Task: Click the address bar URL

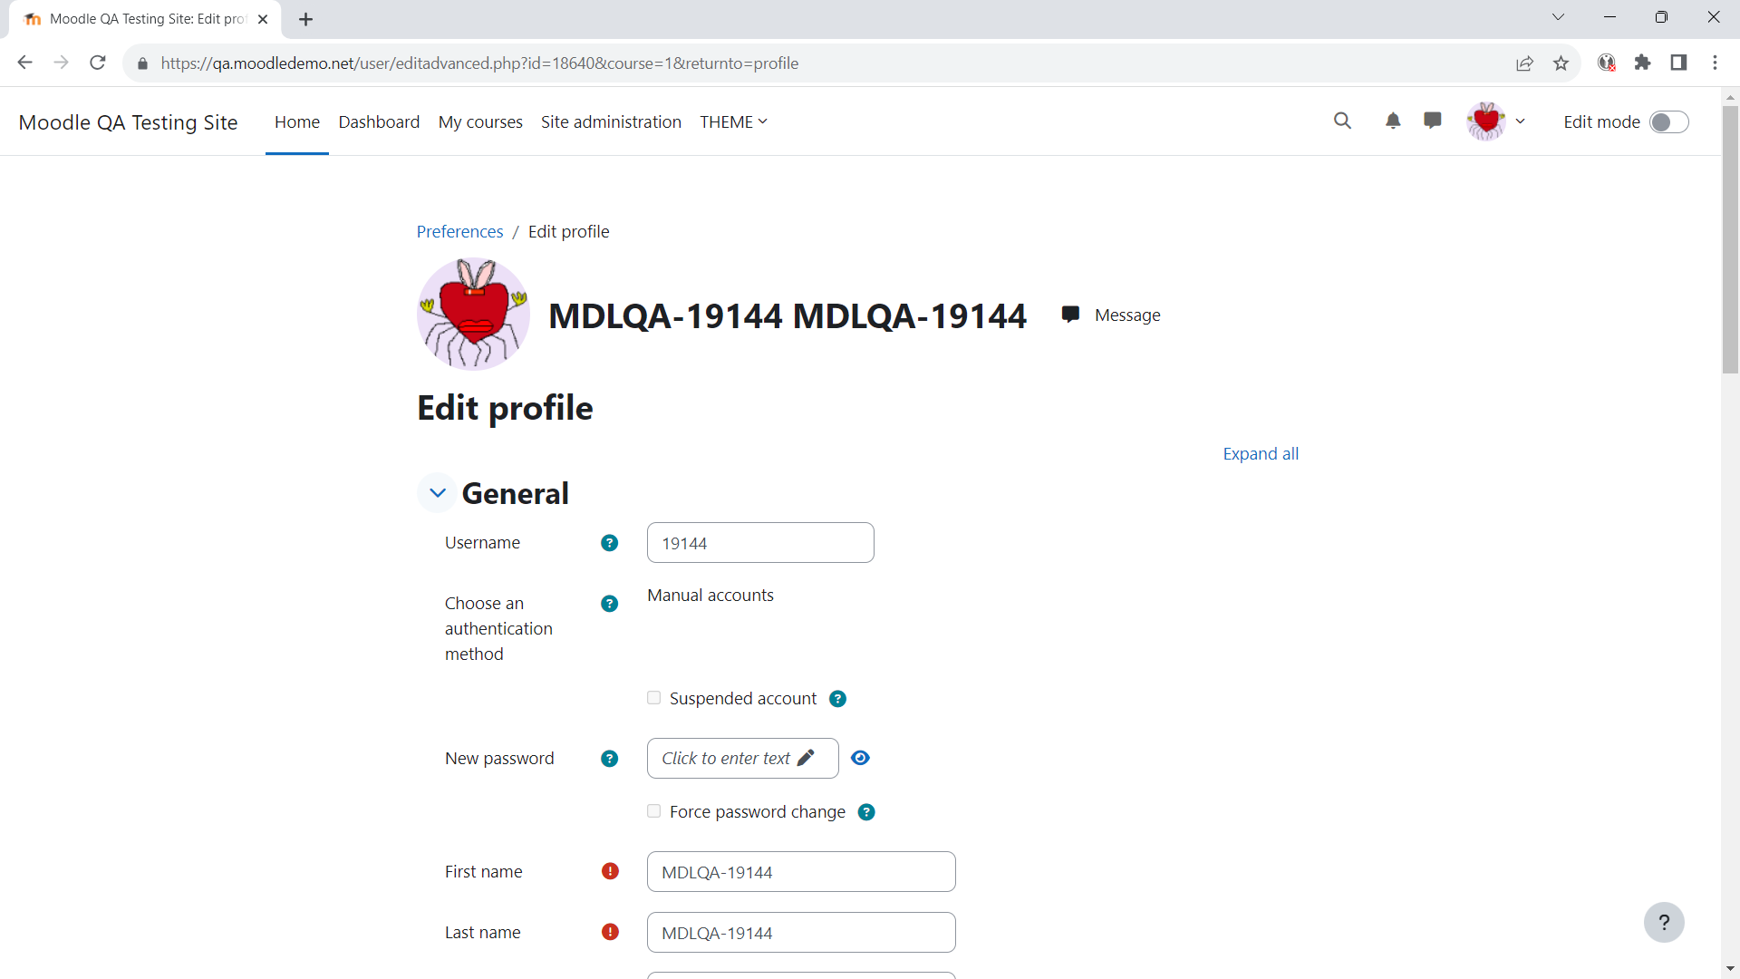Action: [x=479, y=63]
